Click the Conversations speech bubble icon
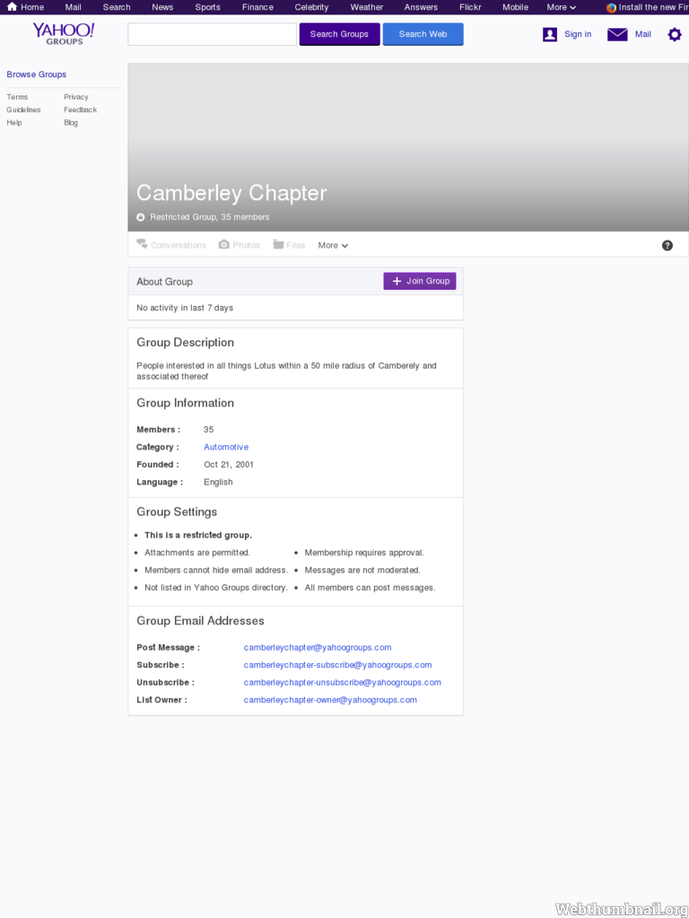Screen dimensions: 689x918 click(x=143, y=245)
